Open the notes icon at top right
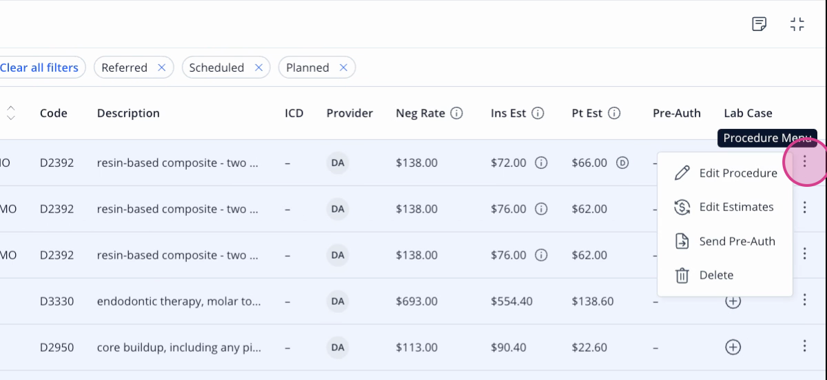Screen dimensions: 827x380 click(759, 25)
